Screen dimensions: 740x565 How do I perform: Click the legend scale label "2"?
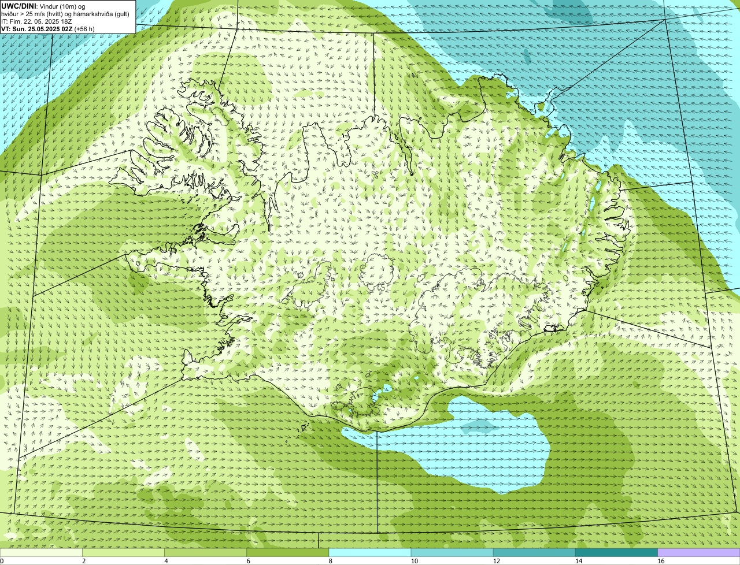[x=84, y=561]
